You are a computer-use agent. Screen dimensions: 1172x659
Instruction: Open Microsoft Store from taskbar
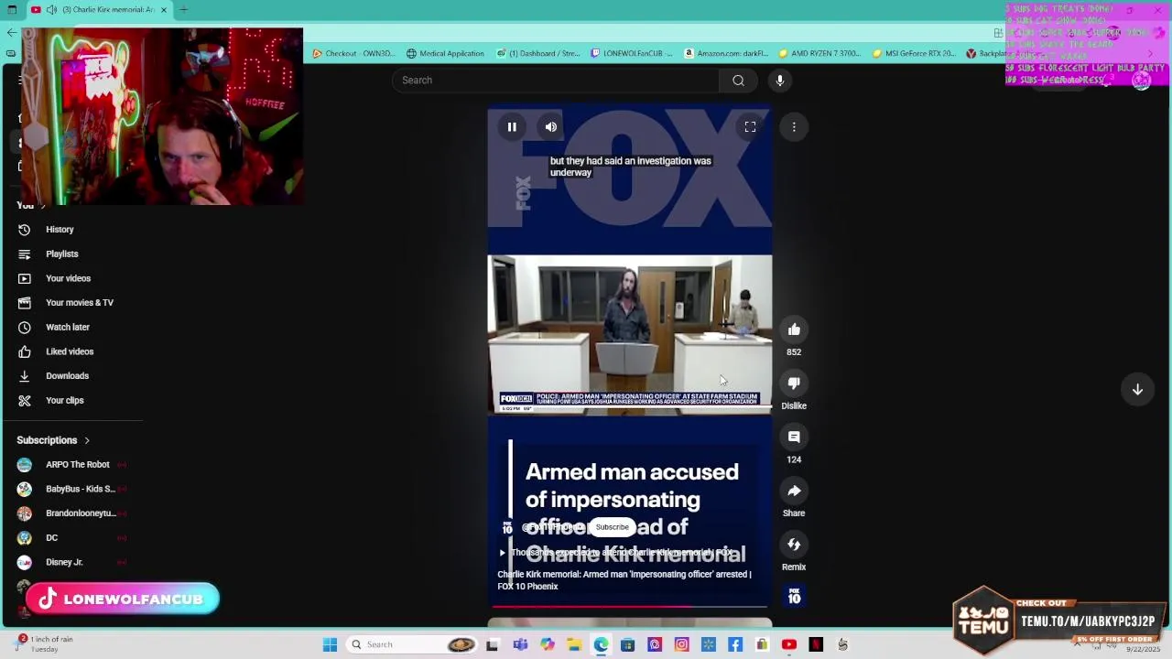pyautogui.click(x=627, y=644)
